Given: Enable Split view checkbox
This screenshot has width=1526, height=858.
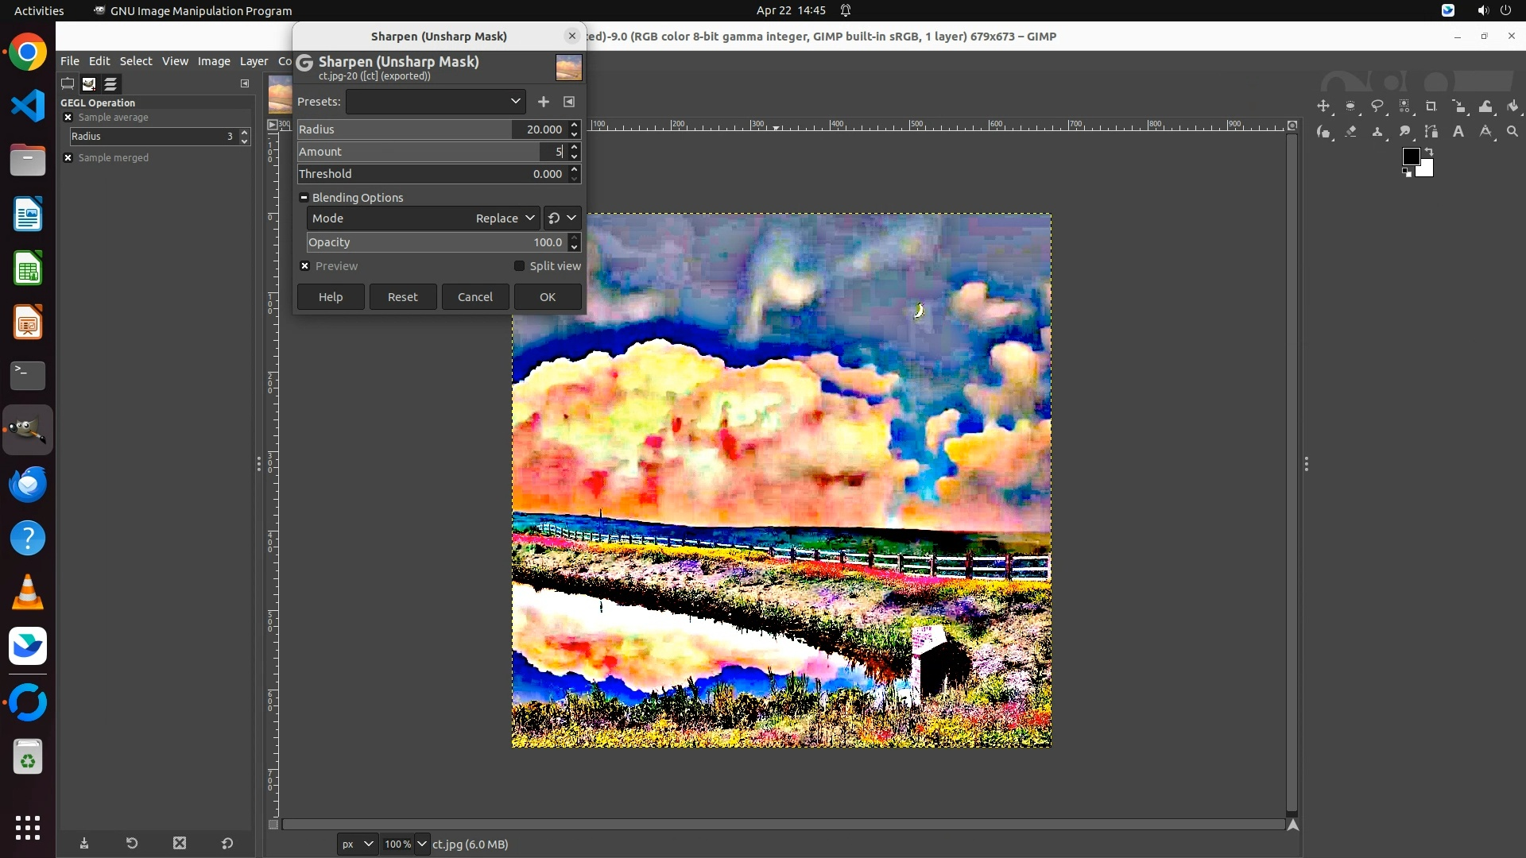Looking at the screenshot, I should click(x=520, y=266).
